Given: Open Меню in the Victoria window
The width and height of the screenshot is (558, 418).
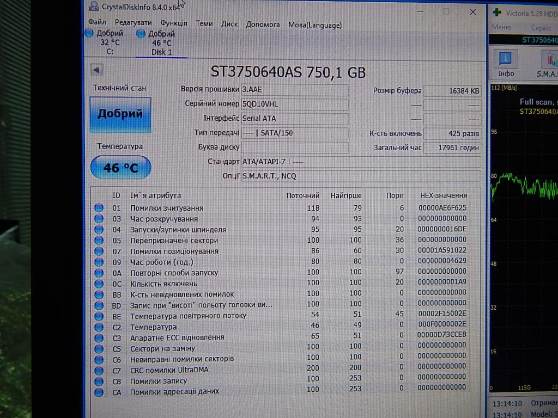Looking at the screenshot, I should point(501,27).
